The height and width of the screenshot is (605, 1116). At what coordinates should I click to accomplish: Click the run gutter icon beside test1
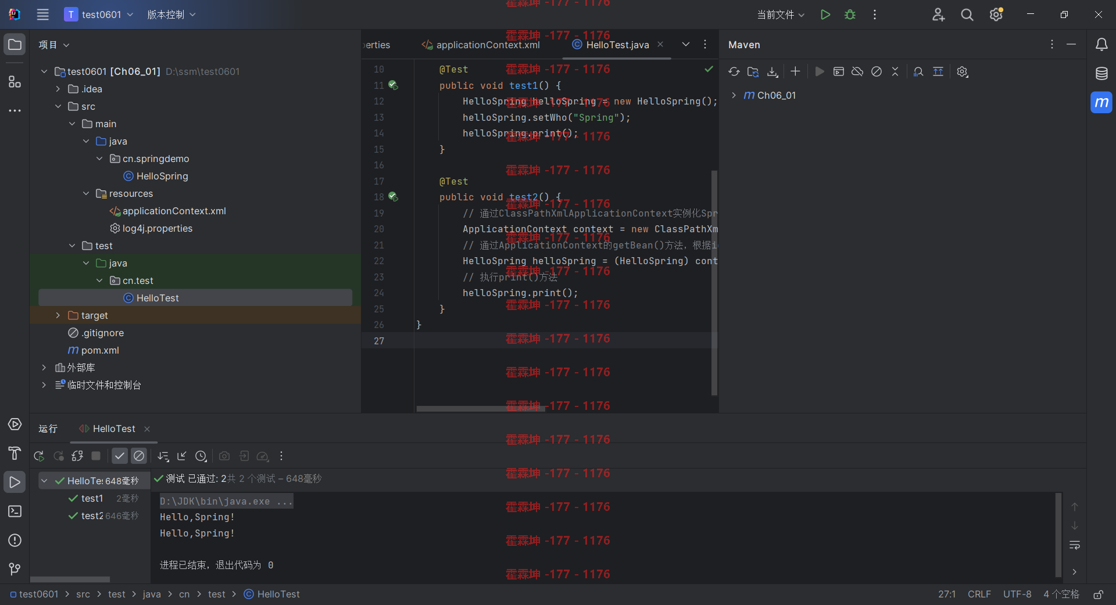click(x=393, y=85)
